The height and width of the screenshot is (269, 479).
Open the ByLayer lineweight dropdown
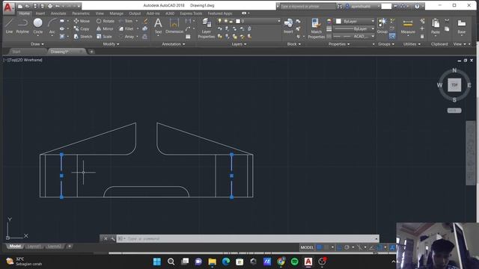(354, 28)
